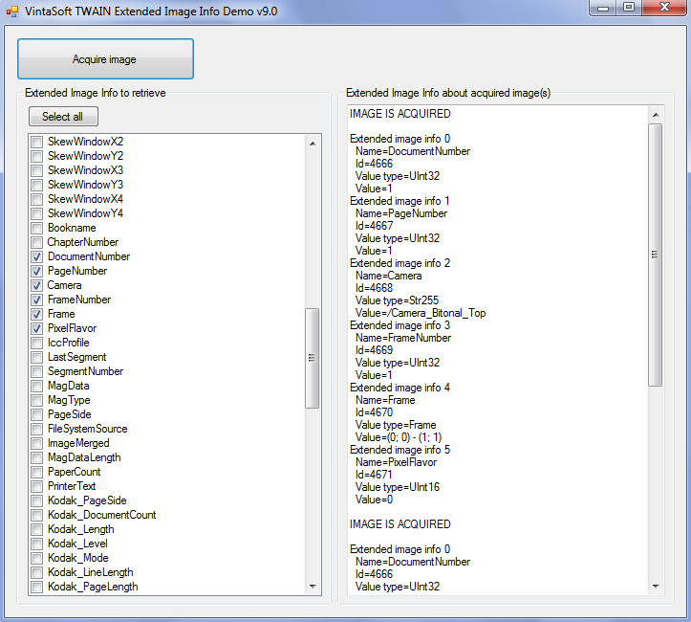Check the SkewWindowX3 option
This screenshot has height=622, width=691.
[37, 170]
